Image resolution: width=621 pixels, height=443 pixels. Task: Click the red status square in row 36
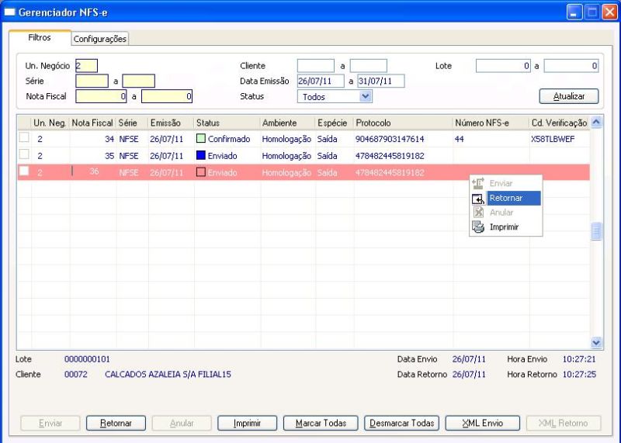(x=201, y=172)
